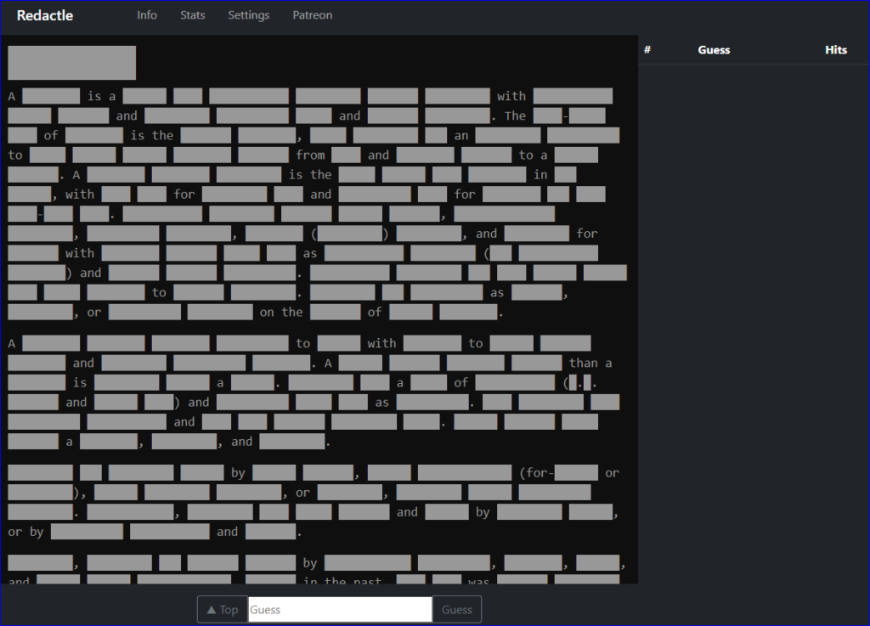Screen dimensions: 870x626
Task: Click the redacted word between first "A" and "is a"
Action: pos(51,96)
